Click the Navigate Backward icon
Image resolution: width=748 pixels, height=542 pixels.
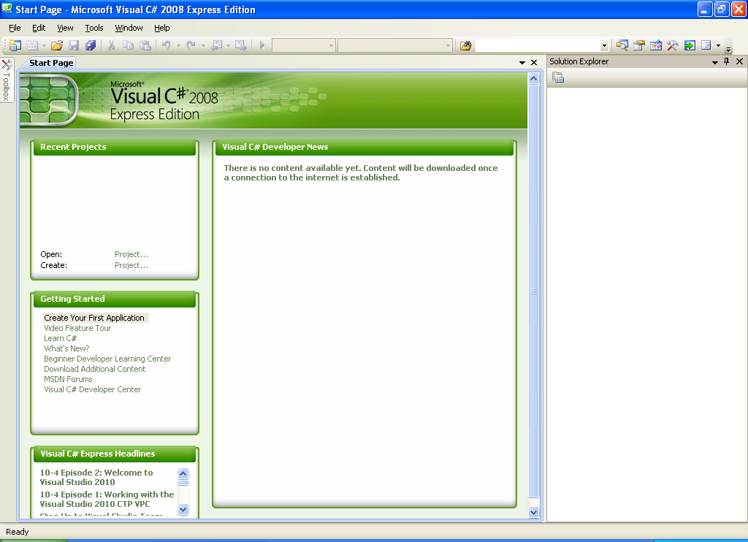(216, 45)
